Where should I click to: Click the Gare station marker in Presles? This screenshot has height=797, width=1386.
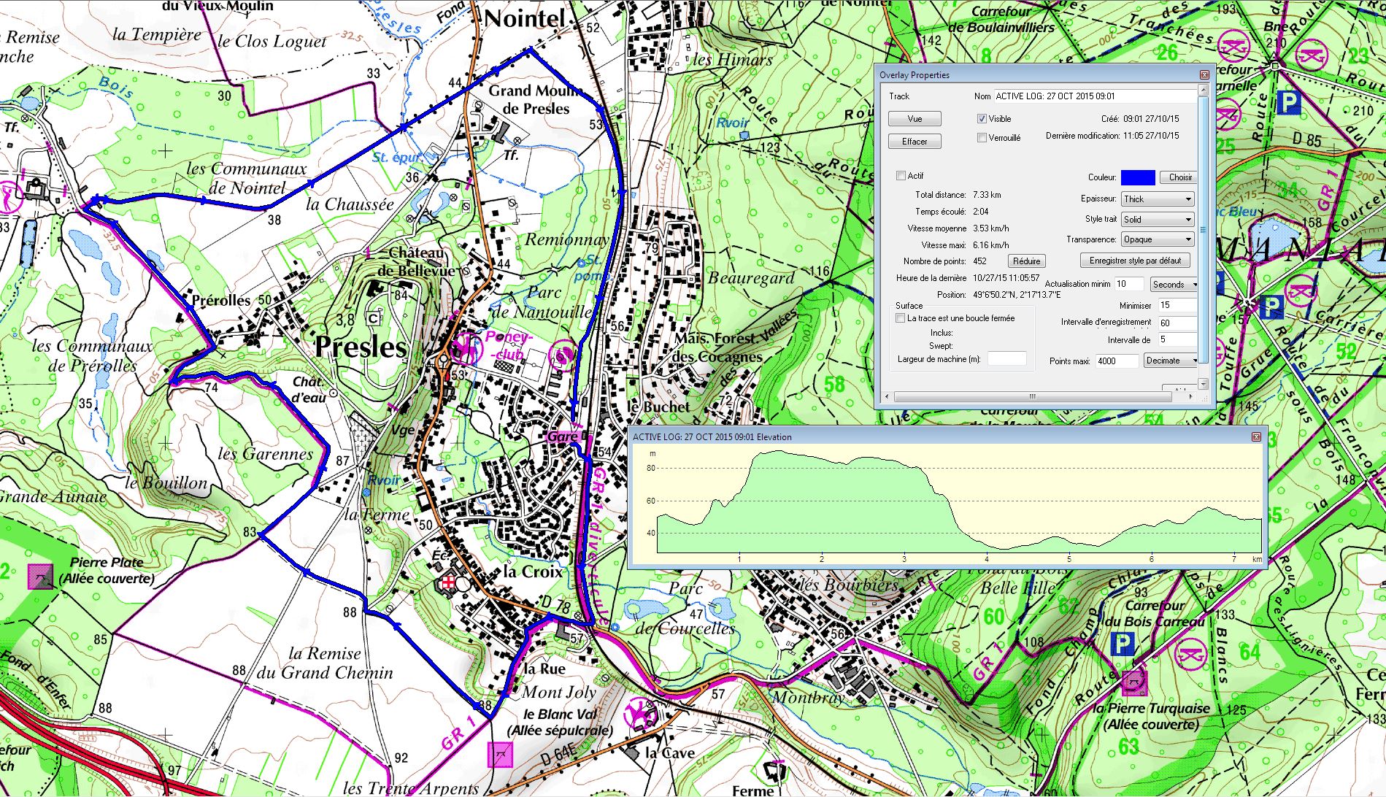pyautogui.click(x=563, y=436)
